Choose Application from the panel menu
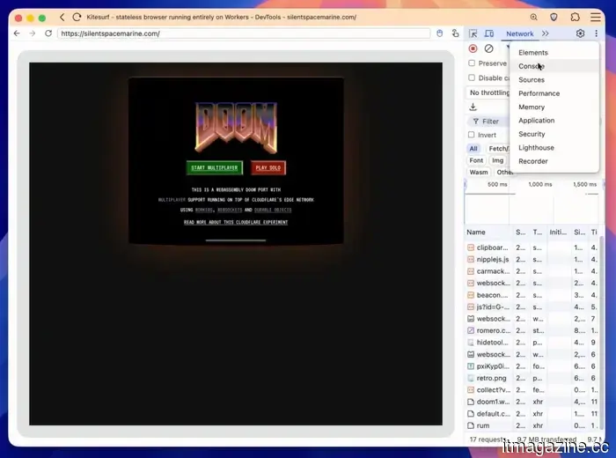 554,121
